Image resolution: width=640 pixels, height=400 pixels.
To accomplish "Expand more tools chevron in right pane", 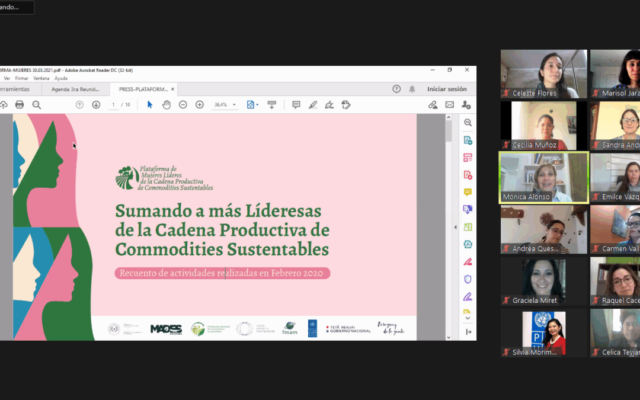I will point(468,318).
